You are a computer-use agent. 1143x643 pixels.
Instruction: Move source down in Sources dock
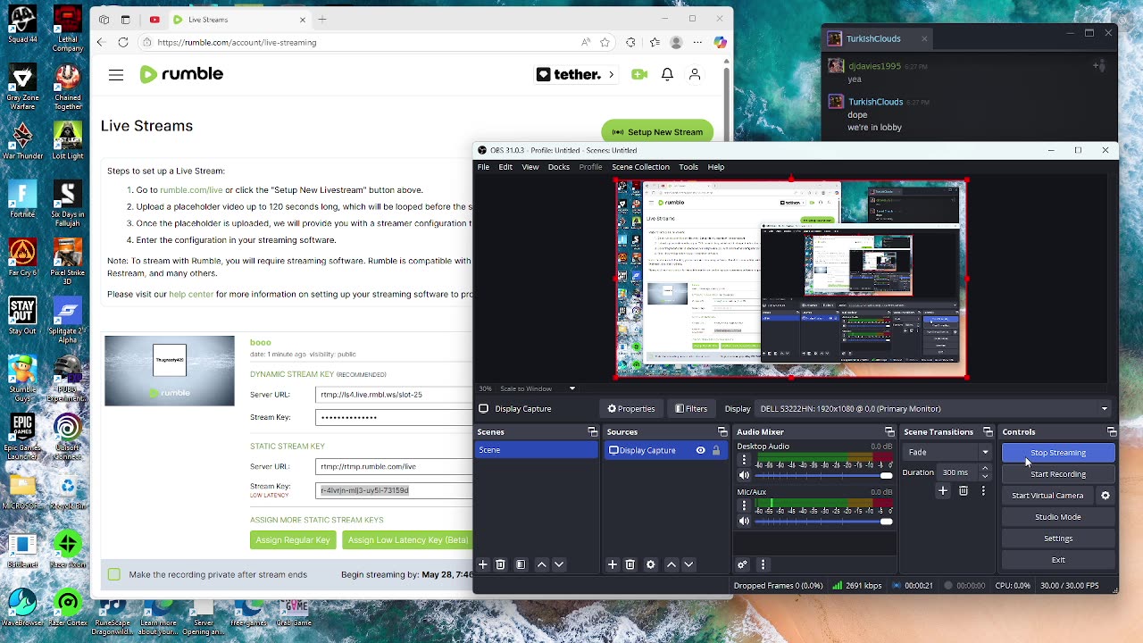tap(688, 564)
